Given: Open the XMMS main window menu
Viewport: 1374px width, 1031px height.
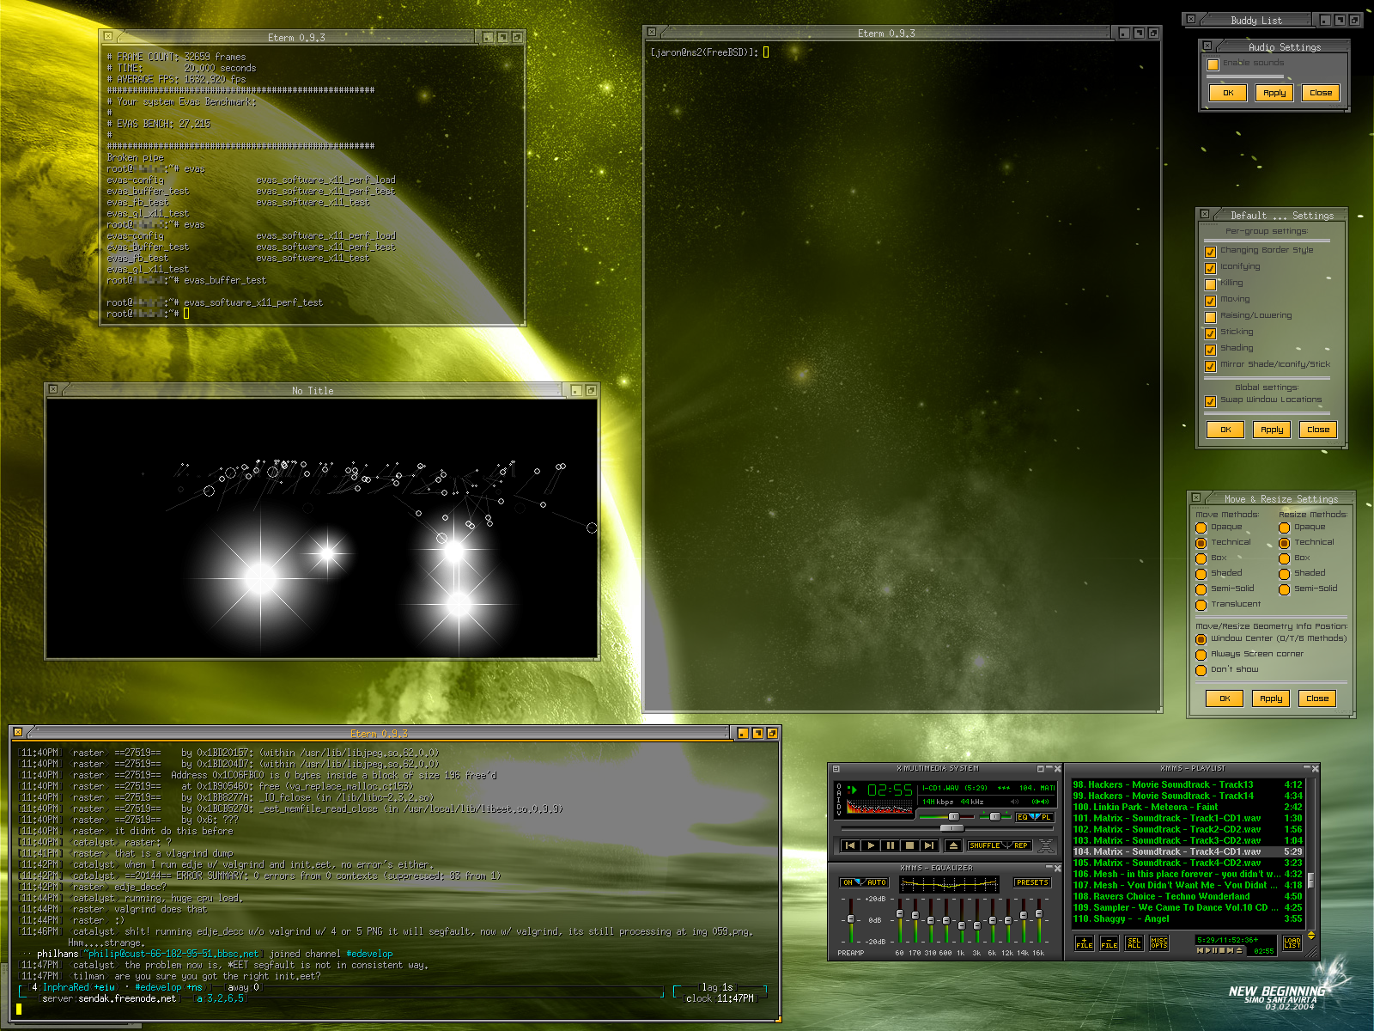Looking at the screenshot, I should [x=836, y=769].
